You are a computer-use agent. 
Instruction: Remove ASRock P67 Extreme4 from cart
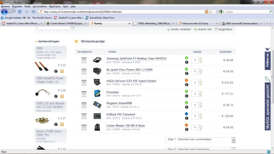[84, 116]
